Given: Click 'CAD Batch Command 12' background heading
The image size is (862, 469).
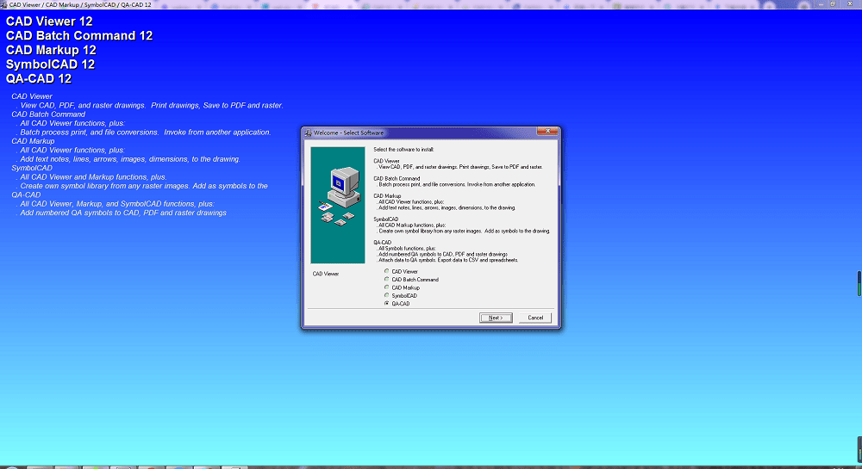Looking at the screenshot, I should [79, 35].
